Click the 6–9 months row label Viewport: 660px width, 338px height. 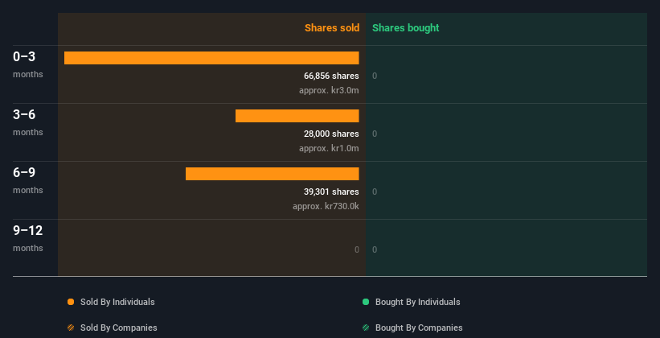point(28,180)
